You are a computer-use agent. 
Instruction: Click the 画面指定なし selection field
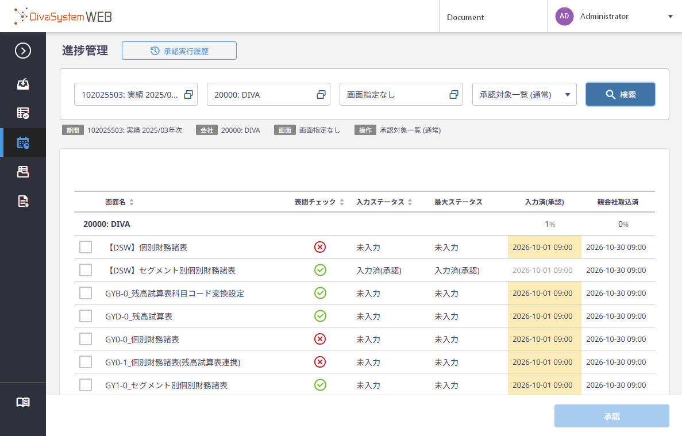pos(401,94)
